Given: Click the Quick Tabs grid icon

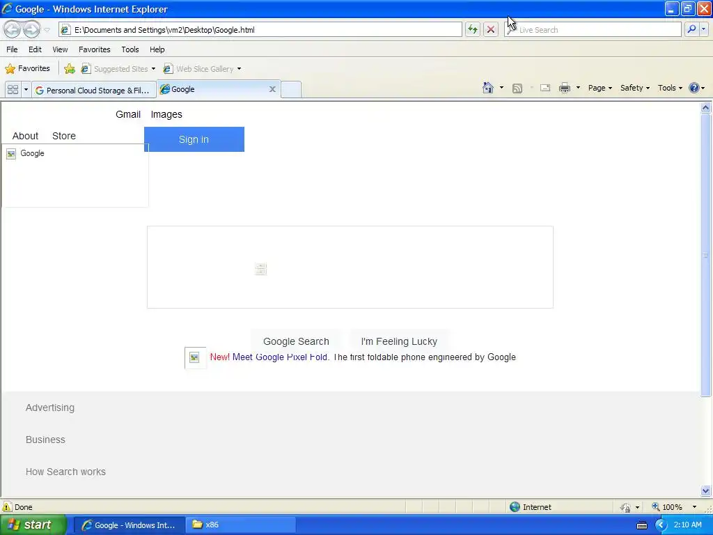Looking at the screenshot, I should 13,90.
